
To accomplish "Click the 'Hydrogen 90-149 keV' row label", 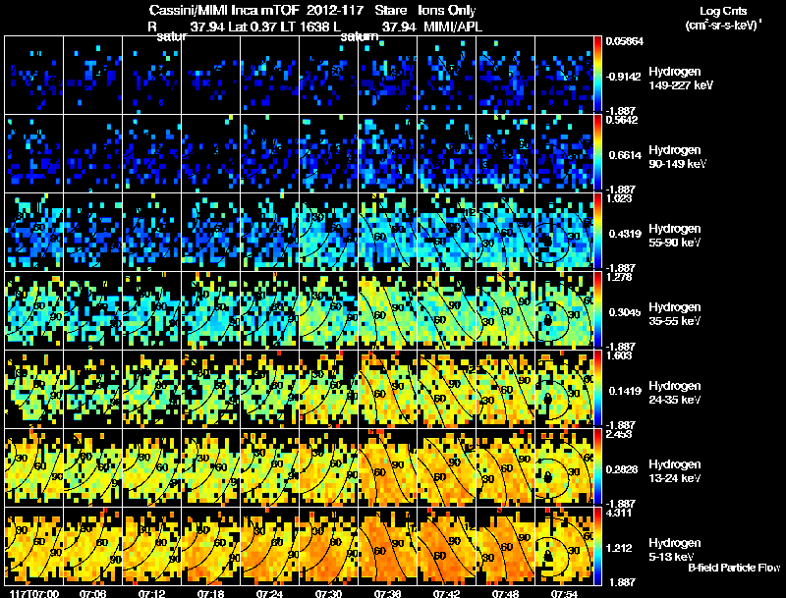I will tap(677, 157).
